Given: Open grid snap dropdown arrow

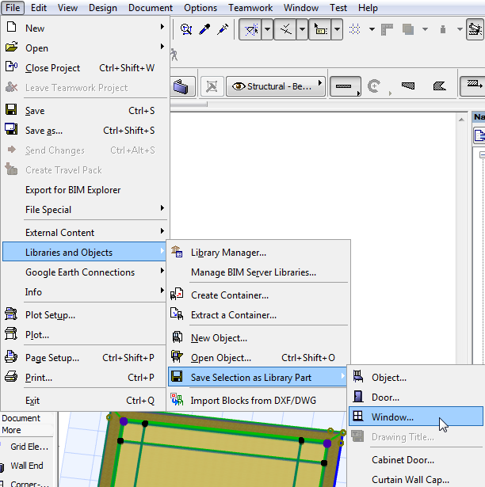Looking at the screenshot, I should point(372,29).
